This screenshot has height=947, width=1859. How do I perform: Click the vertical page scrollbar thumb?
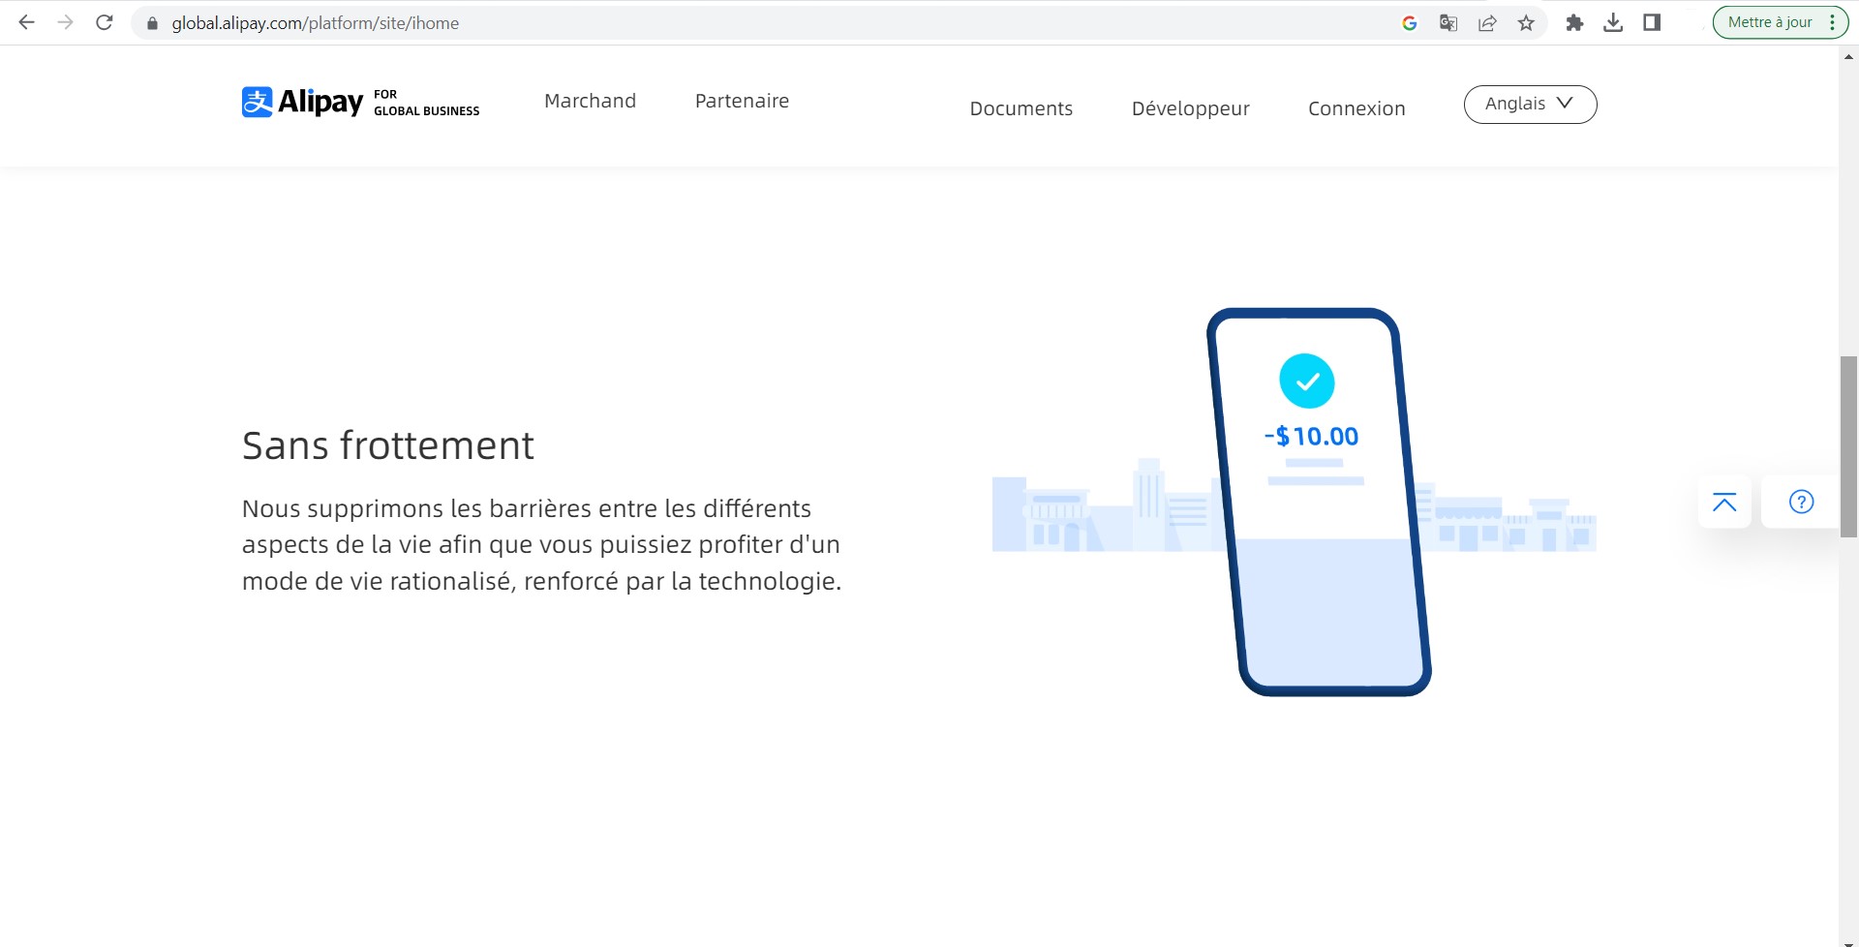(1848, 445)
